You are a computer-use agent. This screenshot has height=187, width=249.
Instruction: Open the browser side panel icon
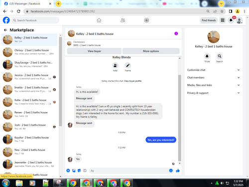tap(231, 11)
